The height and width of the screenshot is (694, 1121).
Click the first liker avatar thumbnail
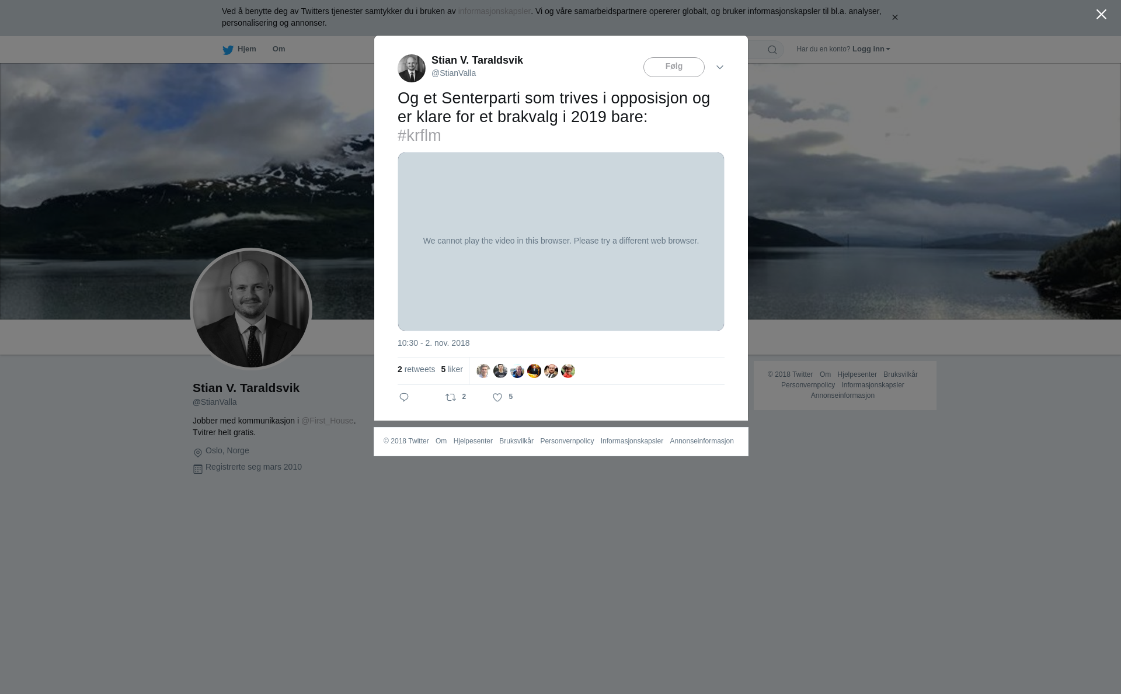483,371
